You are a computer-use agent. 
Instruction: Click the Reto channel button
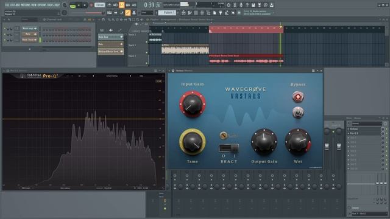tap(29, 34)
